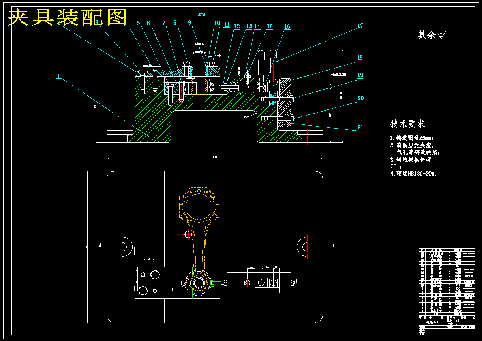
Task: Click requirement line 3 铸造拔模斜度
Action: pyautogui.click(x=411, y=160)
